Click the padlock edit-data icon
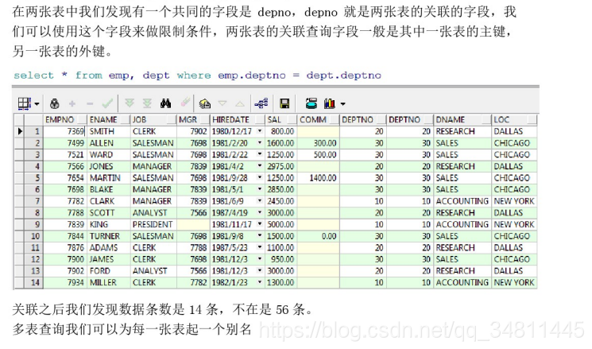The image size is (592, 349). click(54, 103)
